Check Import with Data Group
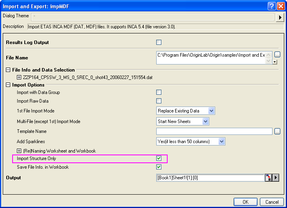 [x=159, y=92]
